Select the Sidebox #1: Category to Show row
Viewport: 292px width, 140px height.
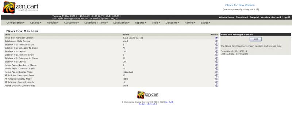point(111,48)
